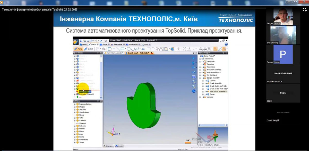The height and width of the screenshot is (151, 309).
Task: Select the Point sketch tool
Action: click(114, 49)
